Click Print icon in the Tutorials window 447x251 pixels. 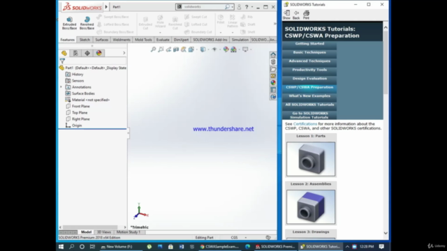(x=306, y=15)
